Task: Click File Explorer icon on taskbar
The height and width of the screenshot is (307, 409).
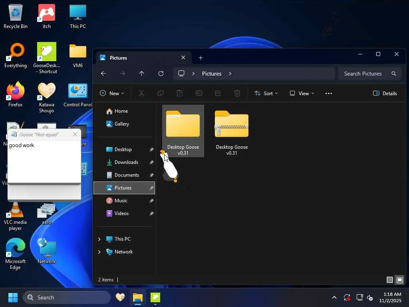Action: point(137,297)
